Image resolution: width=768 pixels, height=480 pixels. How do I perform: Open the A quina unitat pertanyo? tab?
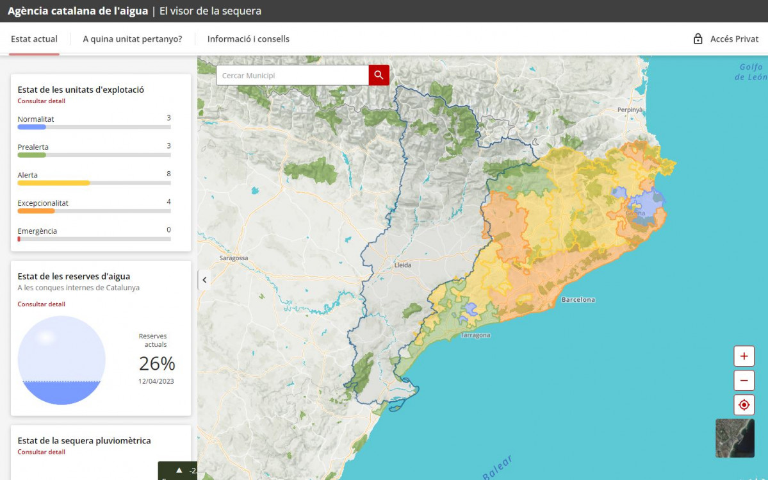(x=132, y=38)
